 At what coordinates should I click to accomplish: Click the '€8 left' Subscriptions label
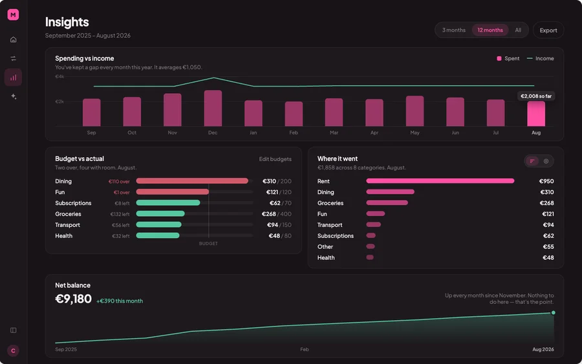coord(122,203)
